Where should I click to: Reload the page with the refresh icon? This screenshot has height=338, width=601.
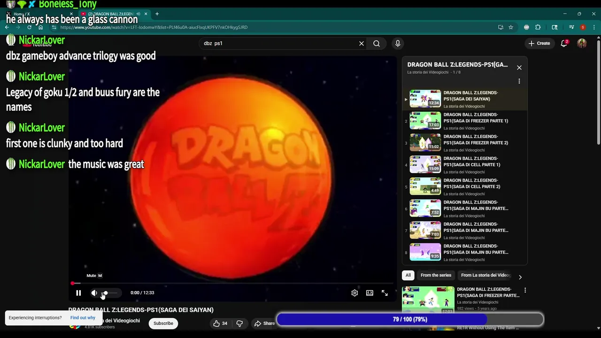point(29,27)
